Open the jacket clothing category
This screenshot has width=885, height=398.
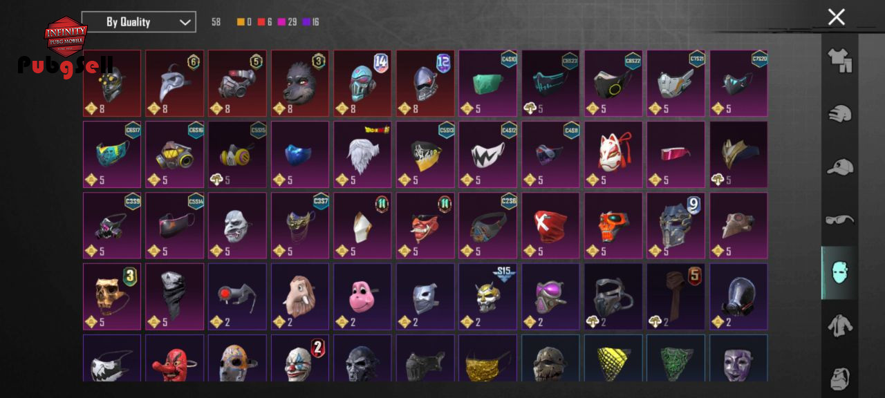pos(839,325)
